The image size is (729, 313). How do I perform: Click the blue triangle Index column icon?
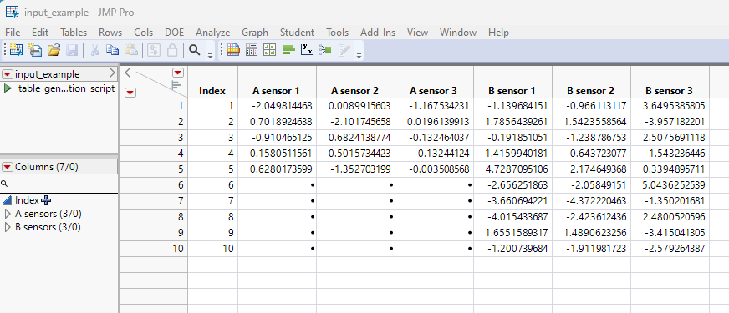point(7,200)
